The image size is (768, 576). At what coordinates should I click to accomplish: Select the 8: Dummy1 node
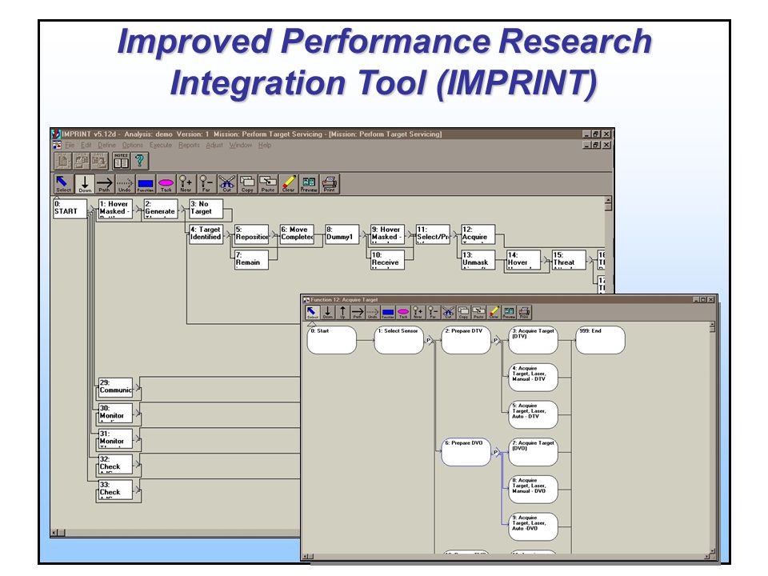tap(342, 234)
